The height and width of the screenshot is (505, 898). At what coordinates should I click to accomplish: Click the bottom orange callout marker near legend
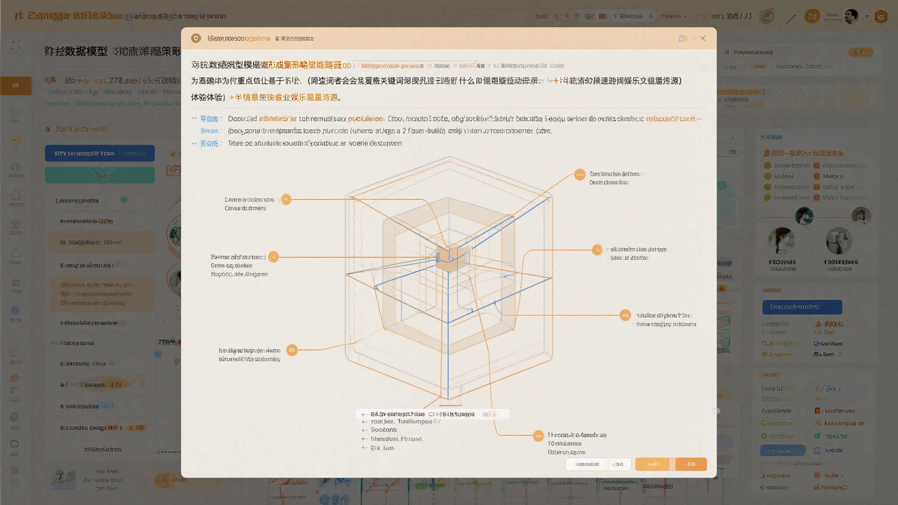point(538,436)
